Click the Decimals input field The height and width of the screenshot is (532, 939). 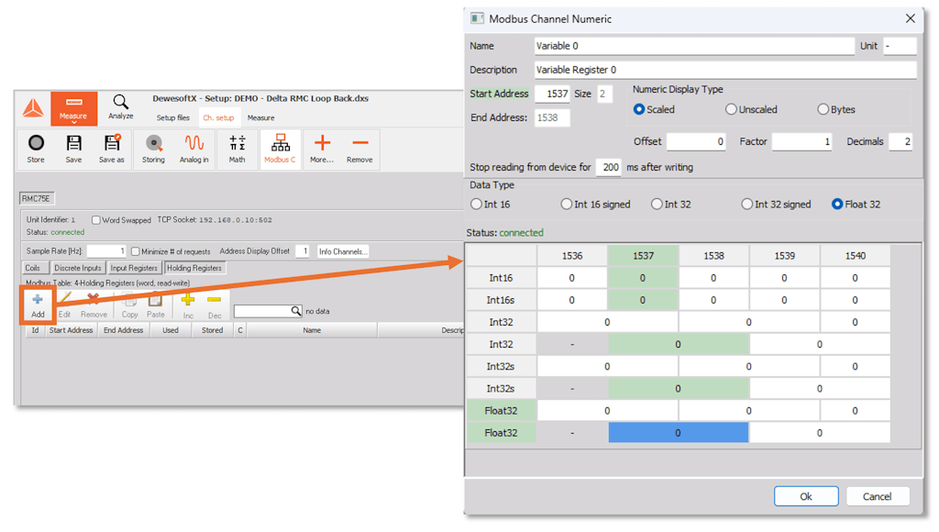pyautogui.click(x=900, y=141)
